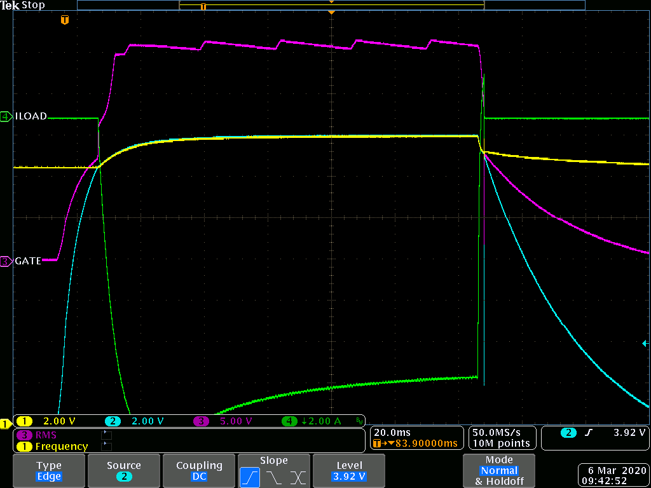Viewport: 651px width, 488px height.
Task: Click the Frequency measurement row
Action: click(x=64, y=447)
